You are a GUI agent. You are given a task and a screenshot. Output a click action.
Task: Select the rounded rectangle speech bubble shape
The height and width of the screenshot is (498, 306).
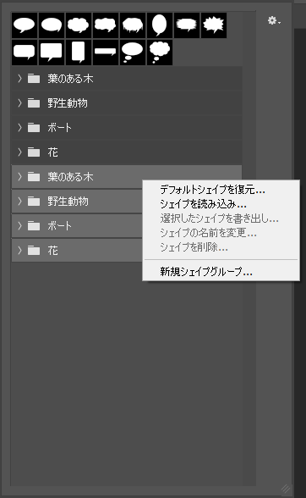(x=25, y=53)
